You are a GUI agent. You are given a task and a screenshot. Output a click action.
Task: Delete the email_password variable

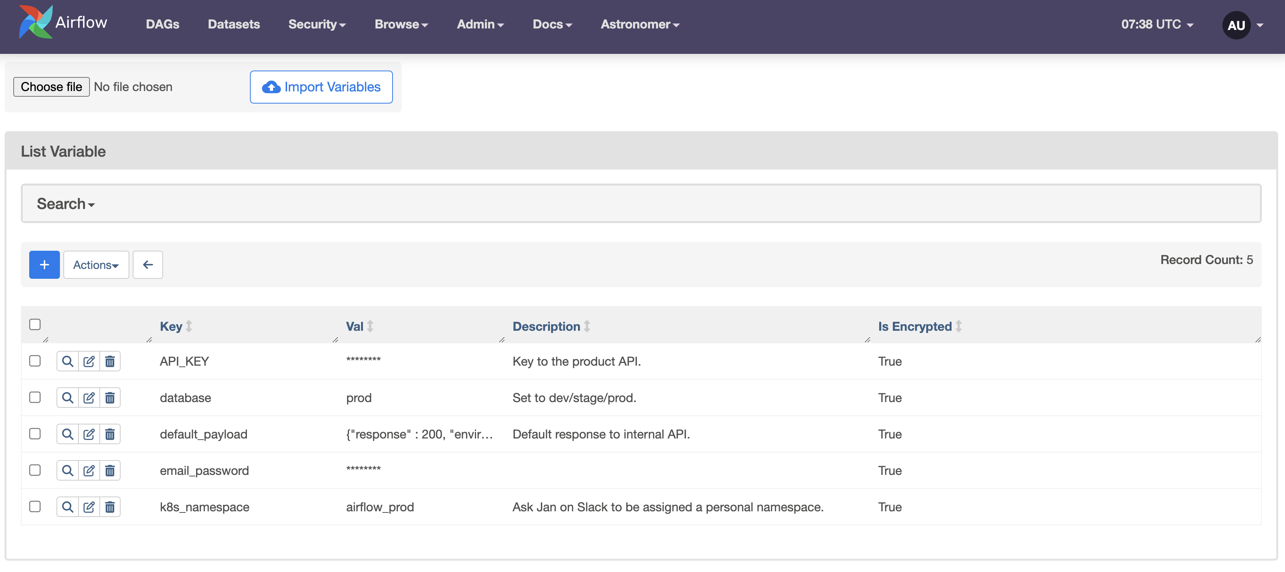(x=110, y=470)
